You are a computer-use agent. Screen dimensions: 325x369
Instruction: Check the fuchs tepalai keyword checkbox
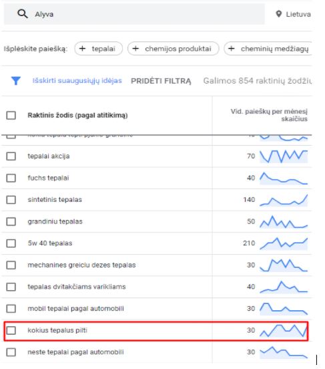11,178
